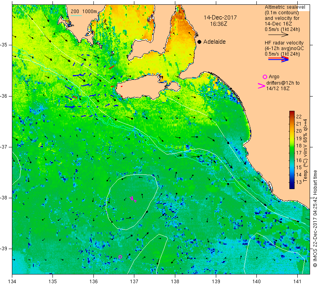The image size is (318, 286).
Task: Click the latitude axis label -38
Action: coord(4,198)
